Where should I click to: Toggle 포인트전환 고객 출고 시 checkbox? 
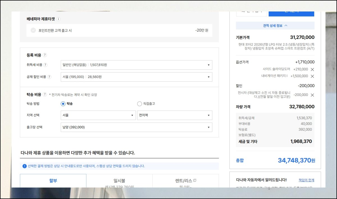tap(33, 30)
